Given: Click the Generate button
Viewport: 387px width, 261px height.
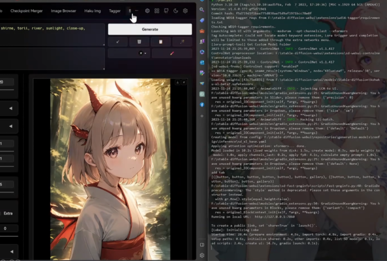Looking at the screenshot, I should (x=150, y=29).
